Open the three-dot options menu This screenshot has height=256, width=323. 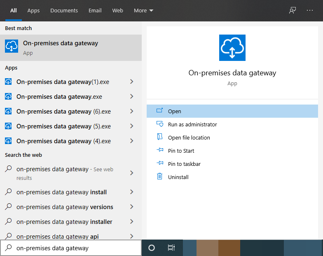coord(310,11)
